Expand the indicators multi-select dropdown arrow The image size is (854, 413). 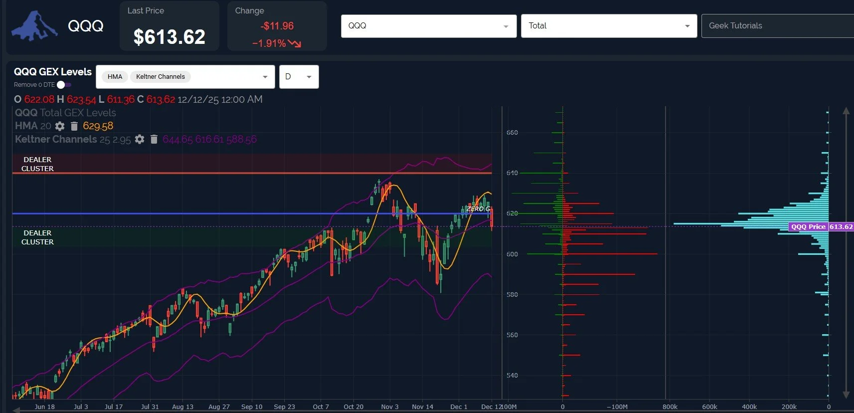tap(265, 77)
